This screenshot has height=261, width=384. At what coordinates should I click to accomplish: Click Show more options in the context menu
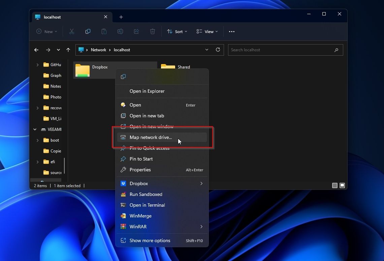pyautogui.click(x=150, y=240)
